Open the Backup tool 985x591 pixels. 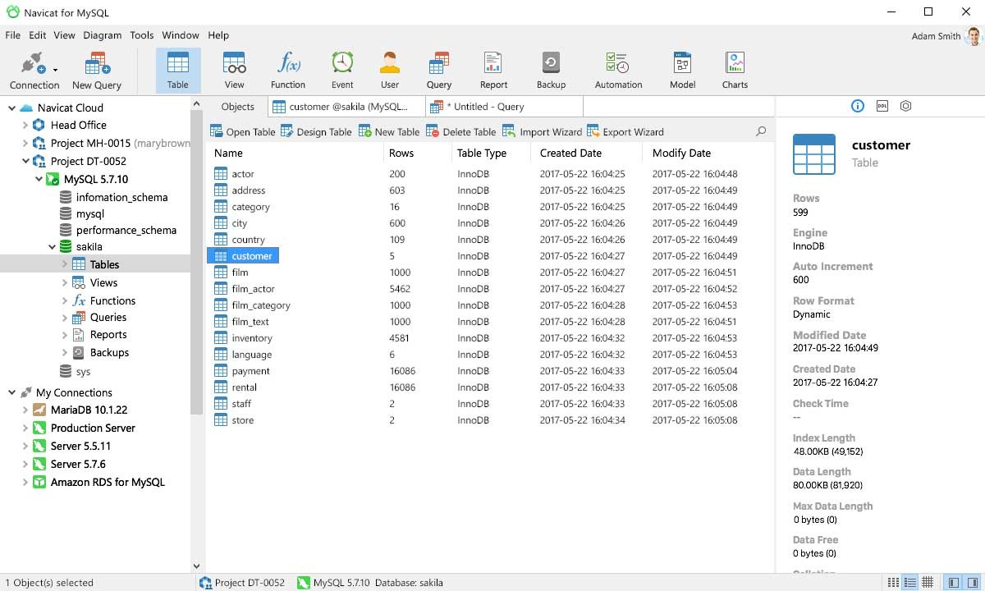tap(550, 67)
